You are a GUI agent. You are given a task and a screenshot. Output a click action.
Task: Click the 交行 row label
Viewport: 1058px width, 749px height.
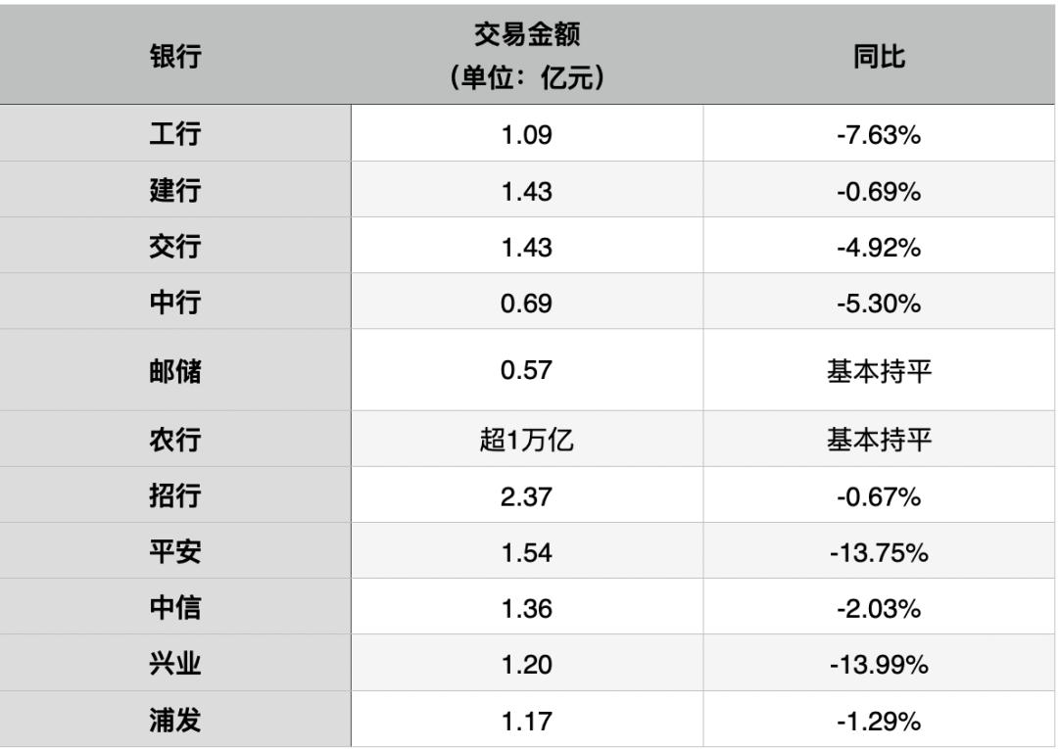tap(174, 247)
